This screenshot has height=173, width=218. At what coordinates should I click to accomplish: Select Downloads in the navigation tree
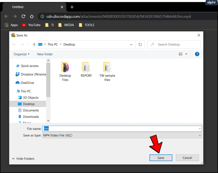click(x=31, y=117)
